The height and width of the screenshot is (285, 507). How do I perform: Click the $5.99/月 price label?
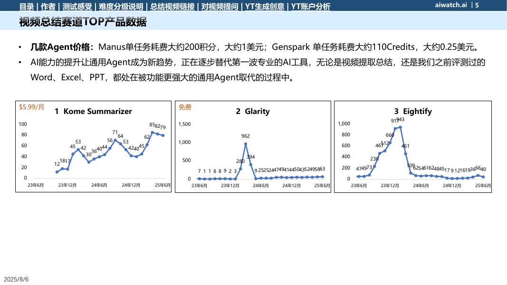tap(31, 107)
